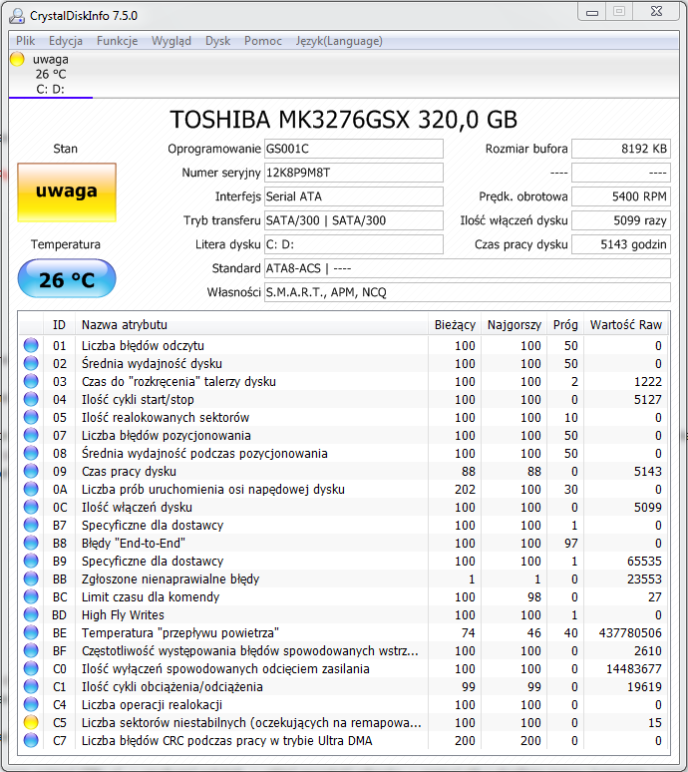Click the blue status icon for attribute 0C
This screenshot has width=688, height=772.
(31, 507)
